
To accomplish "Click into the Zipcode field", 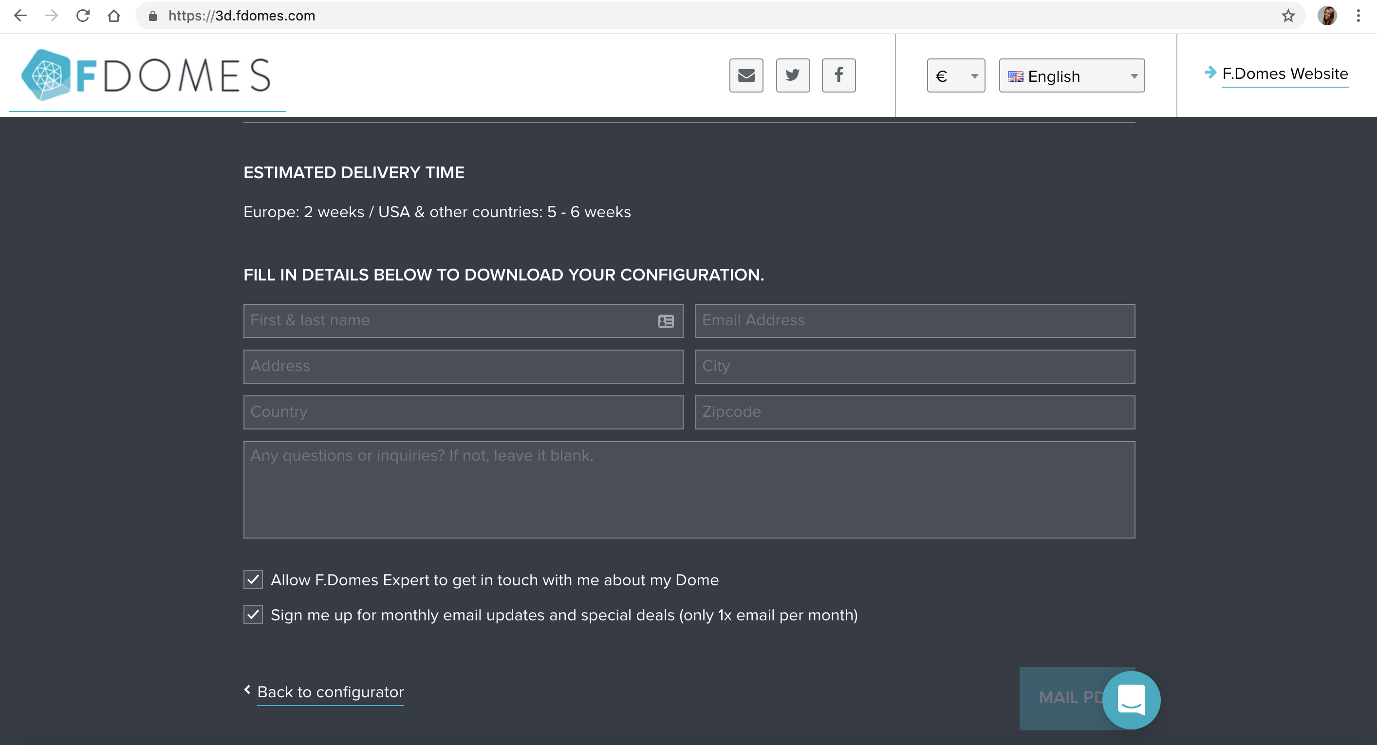I will pyautogui.click(x=914, y=412).
